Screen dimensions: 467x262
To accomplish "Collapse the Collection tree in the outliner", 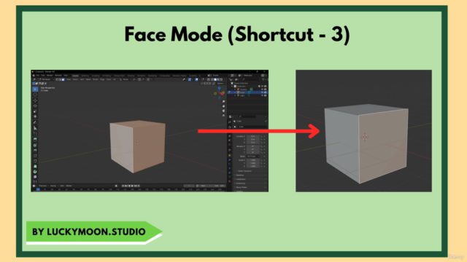I will 233,86.
